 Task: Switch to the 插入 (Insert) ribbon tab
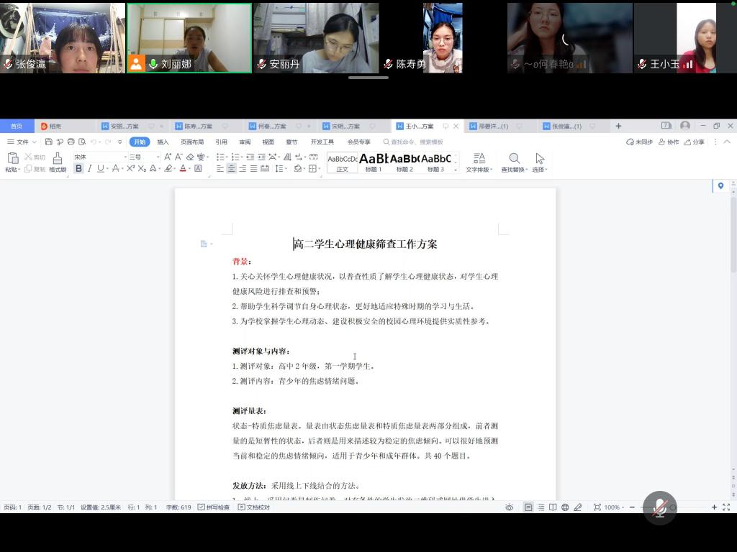point(163,142)
